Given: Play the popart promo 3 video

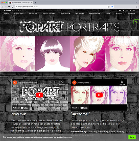Looking at the screenshot, I should click(99, 95).
